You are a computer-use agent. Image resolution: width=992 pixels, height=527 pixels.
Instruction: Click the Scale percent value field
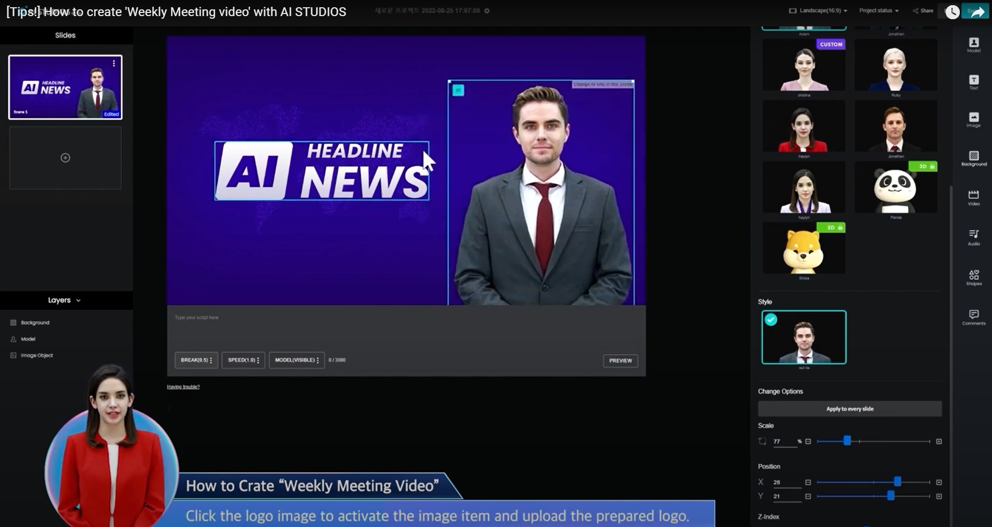coord(785,441)
